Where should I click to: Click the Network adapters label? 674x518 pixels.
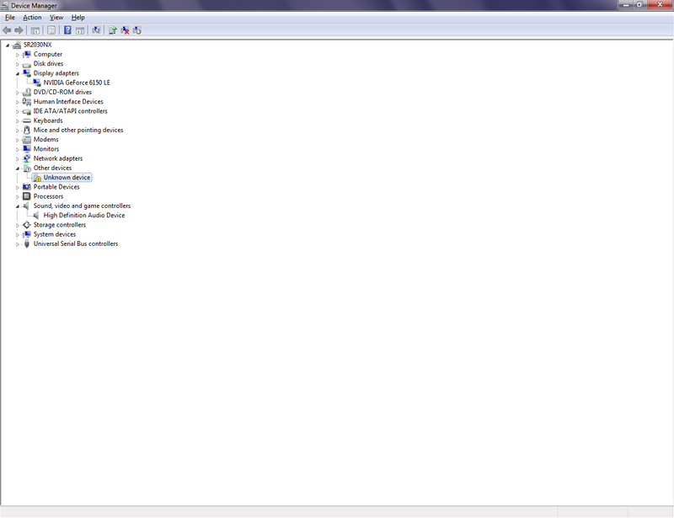click(58, 158)
